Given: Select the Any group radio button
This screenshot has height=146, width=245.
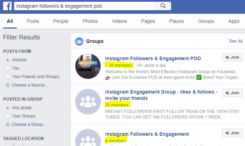Looking at the screenshot, I should click(x=8, y=108).
